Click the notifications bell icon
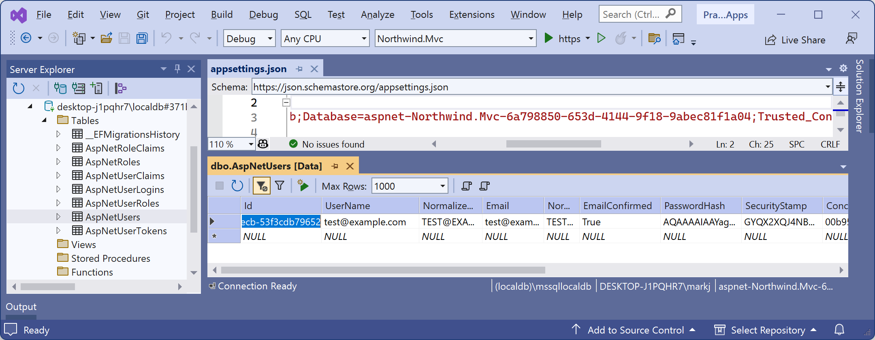The image size is (875, 340). click(839, 330)
